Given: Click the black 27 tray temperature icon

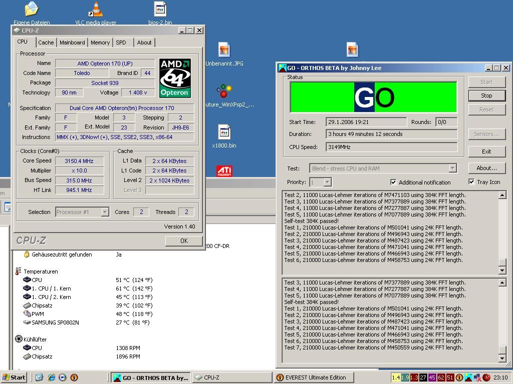Looking at the screenshot, I should tap(423, 378).
